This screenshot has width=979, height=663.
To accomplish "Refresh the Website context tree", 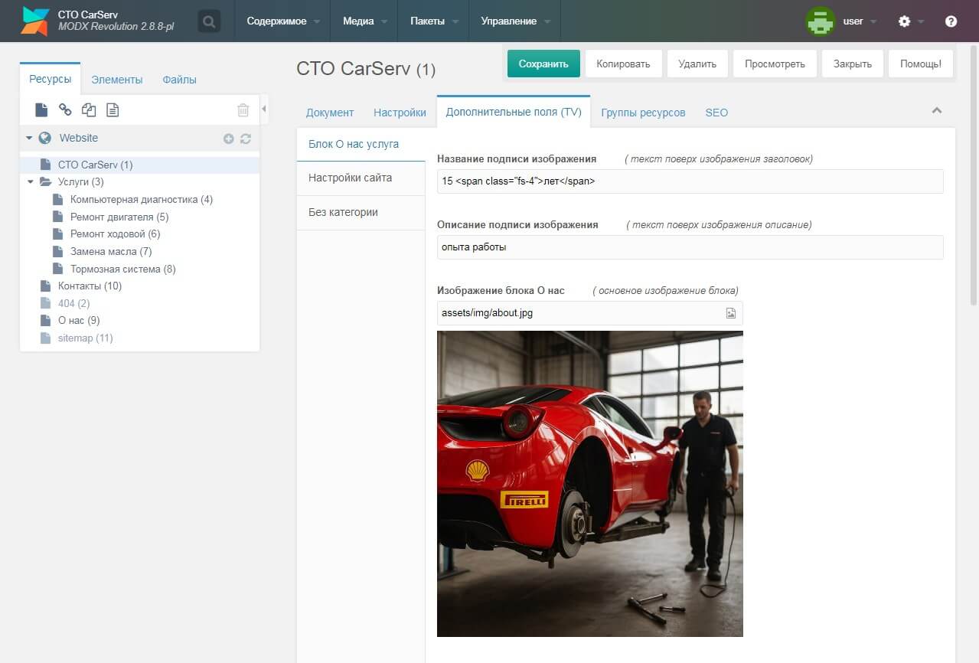I will click(246, 139).
